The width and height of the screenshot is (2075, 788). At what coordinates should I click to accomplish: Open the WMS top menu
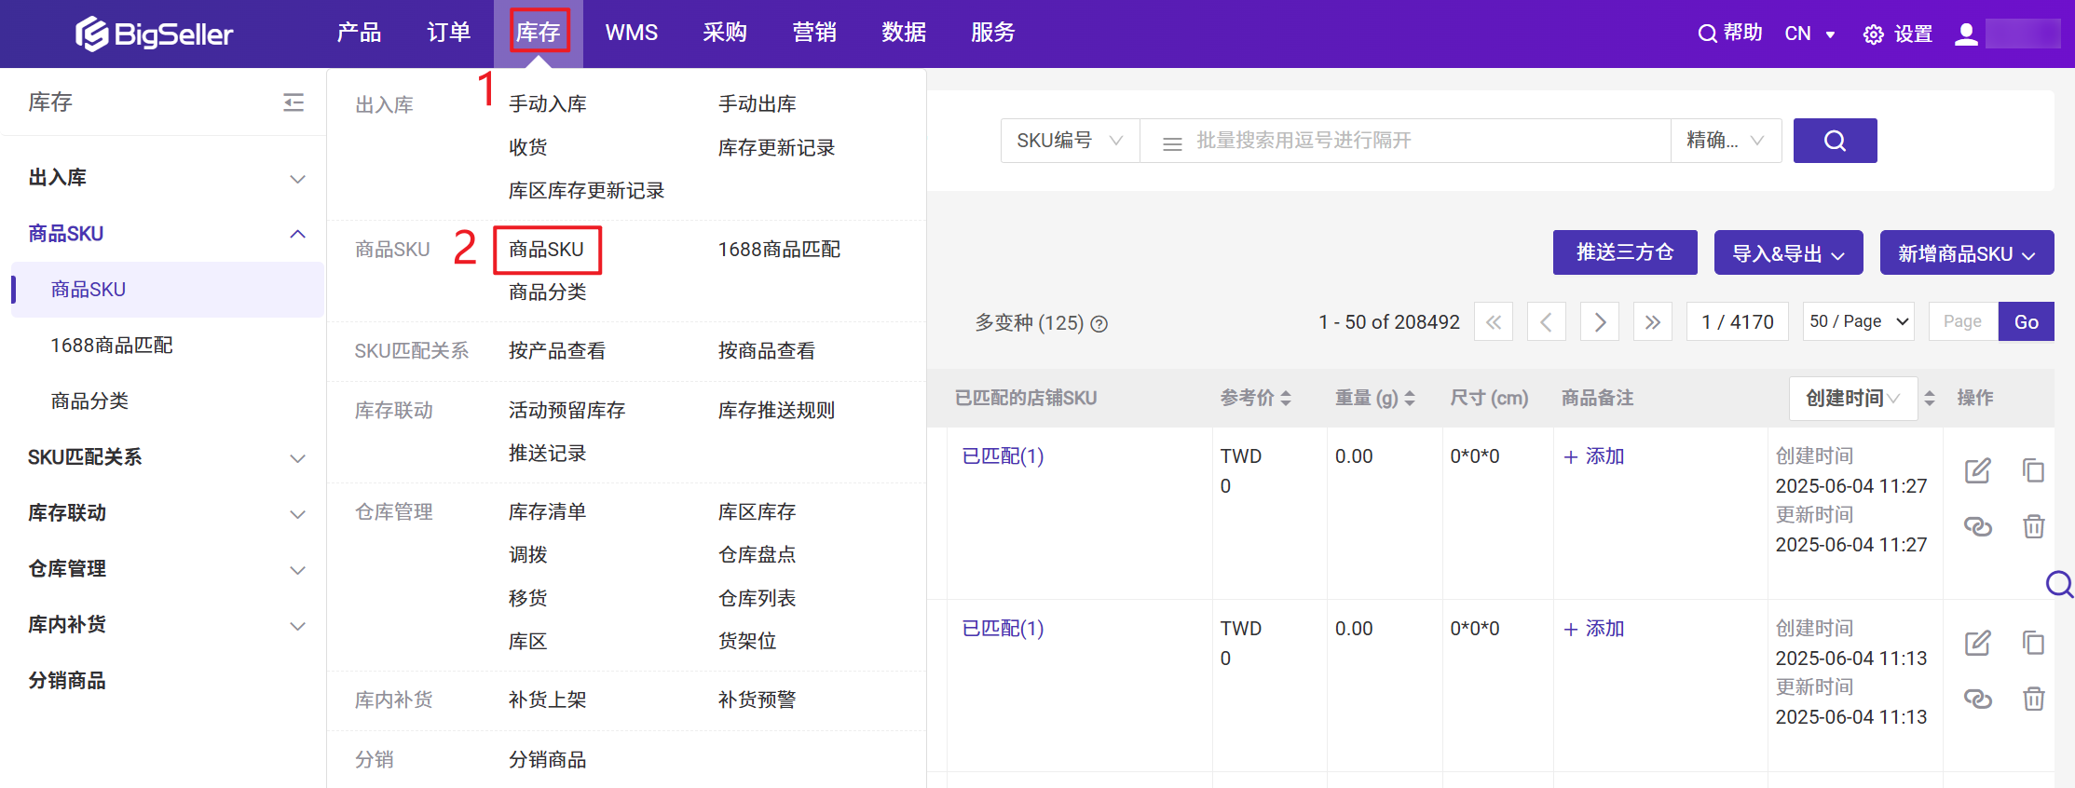tap(632, 33)
